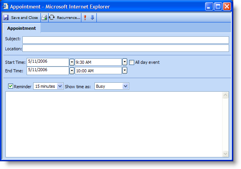Image resolution: width=241 pixels, height=169 pixels.
Task: Click the Reminder label text
Action: [23, 87]
